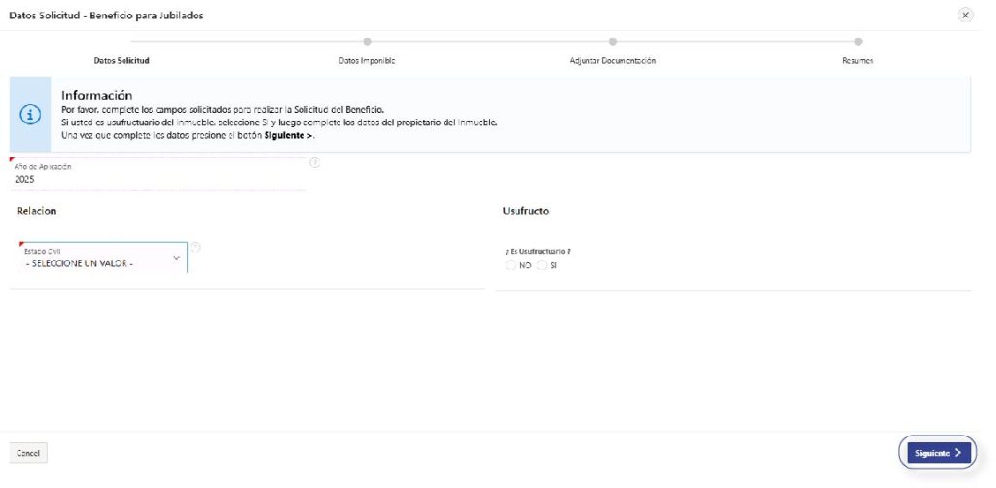Click the Usufructo section heading

pos(526,211)
